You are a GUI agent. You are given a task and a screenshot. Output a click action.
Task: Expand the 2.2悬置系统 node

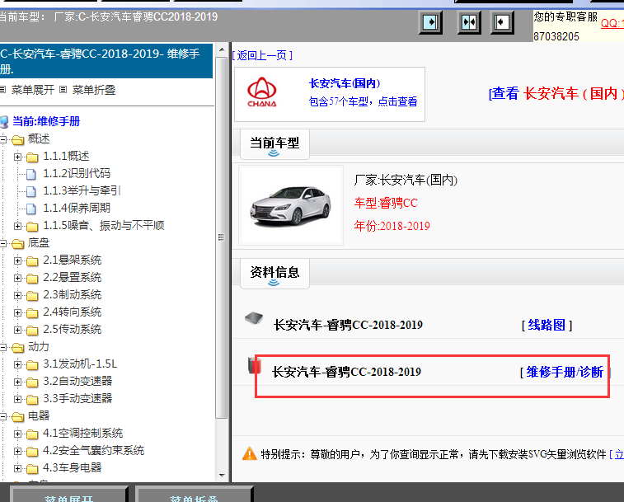(x=17, y=278)
